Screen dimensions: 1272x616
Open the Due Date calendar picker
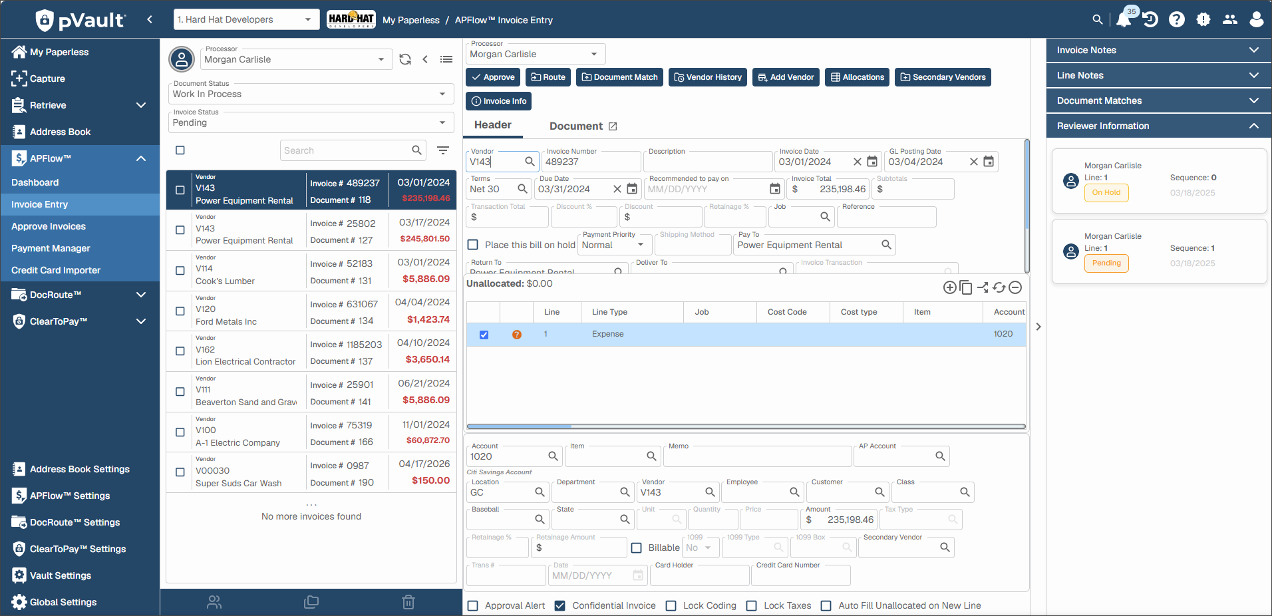pyautogui.click(x=632, y=189)
